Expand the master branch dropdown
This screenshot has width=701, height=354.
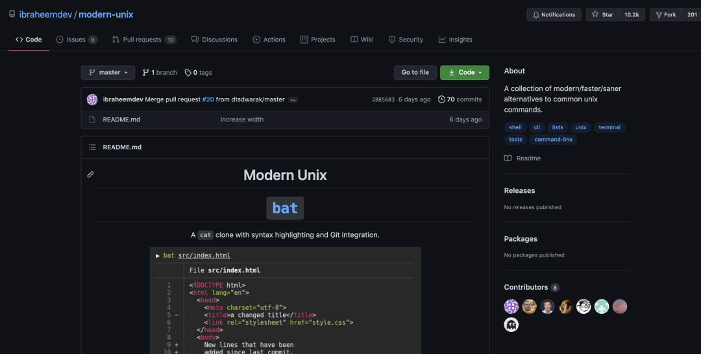click(108, 73)
